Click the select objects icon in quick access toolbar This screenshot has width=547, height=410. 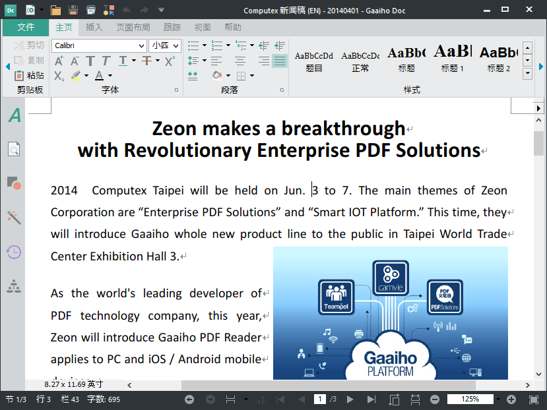pyautogui.click(x=108, y=10)
